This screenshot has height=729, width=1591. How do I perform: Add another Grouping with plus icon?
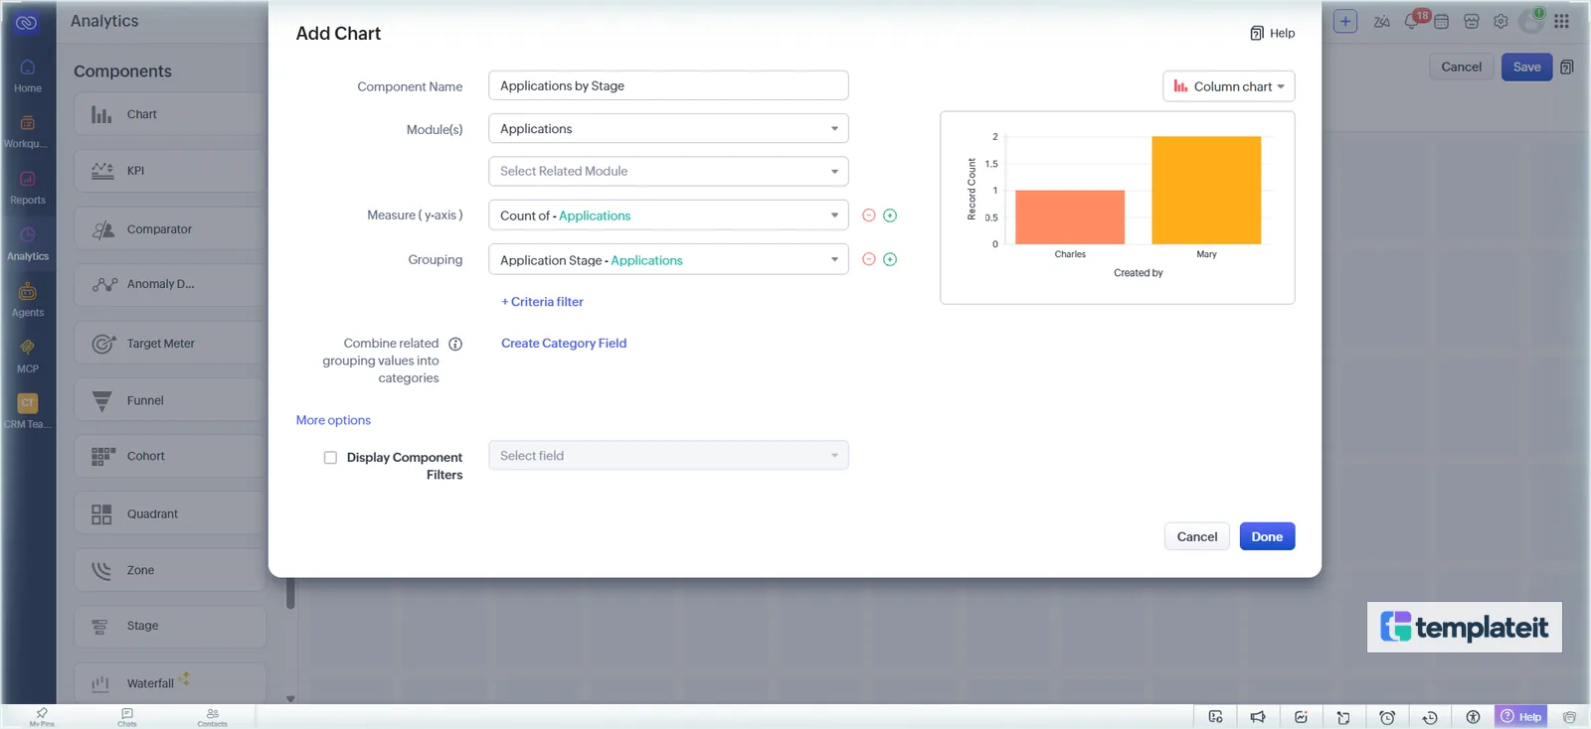(890, 259)
